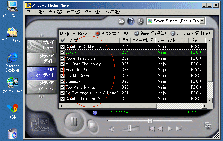
Task: Uncheck Caught Up In The Middle checkbox
Action: [x=62, y=99]
